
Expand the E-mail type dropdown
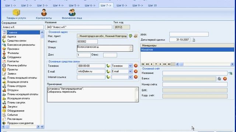pos(130,71)
